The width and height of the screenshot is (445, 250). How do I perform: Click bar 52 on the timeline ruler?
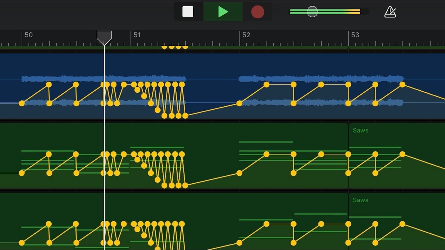tap(246, 35)
